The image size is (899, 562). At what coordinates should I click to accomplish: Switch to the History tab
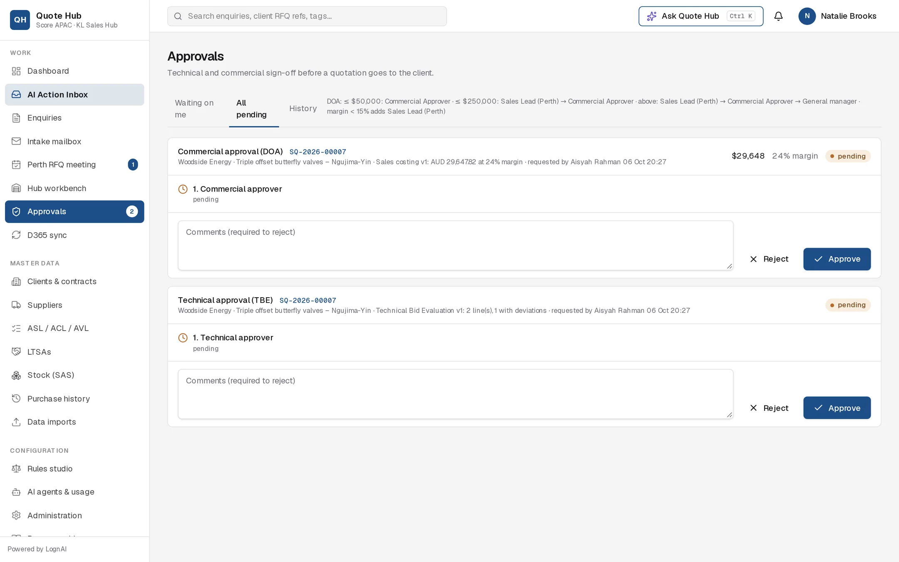click(303, 109)
